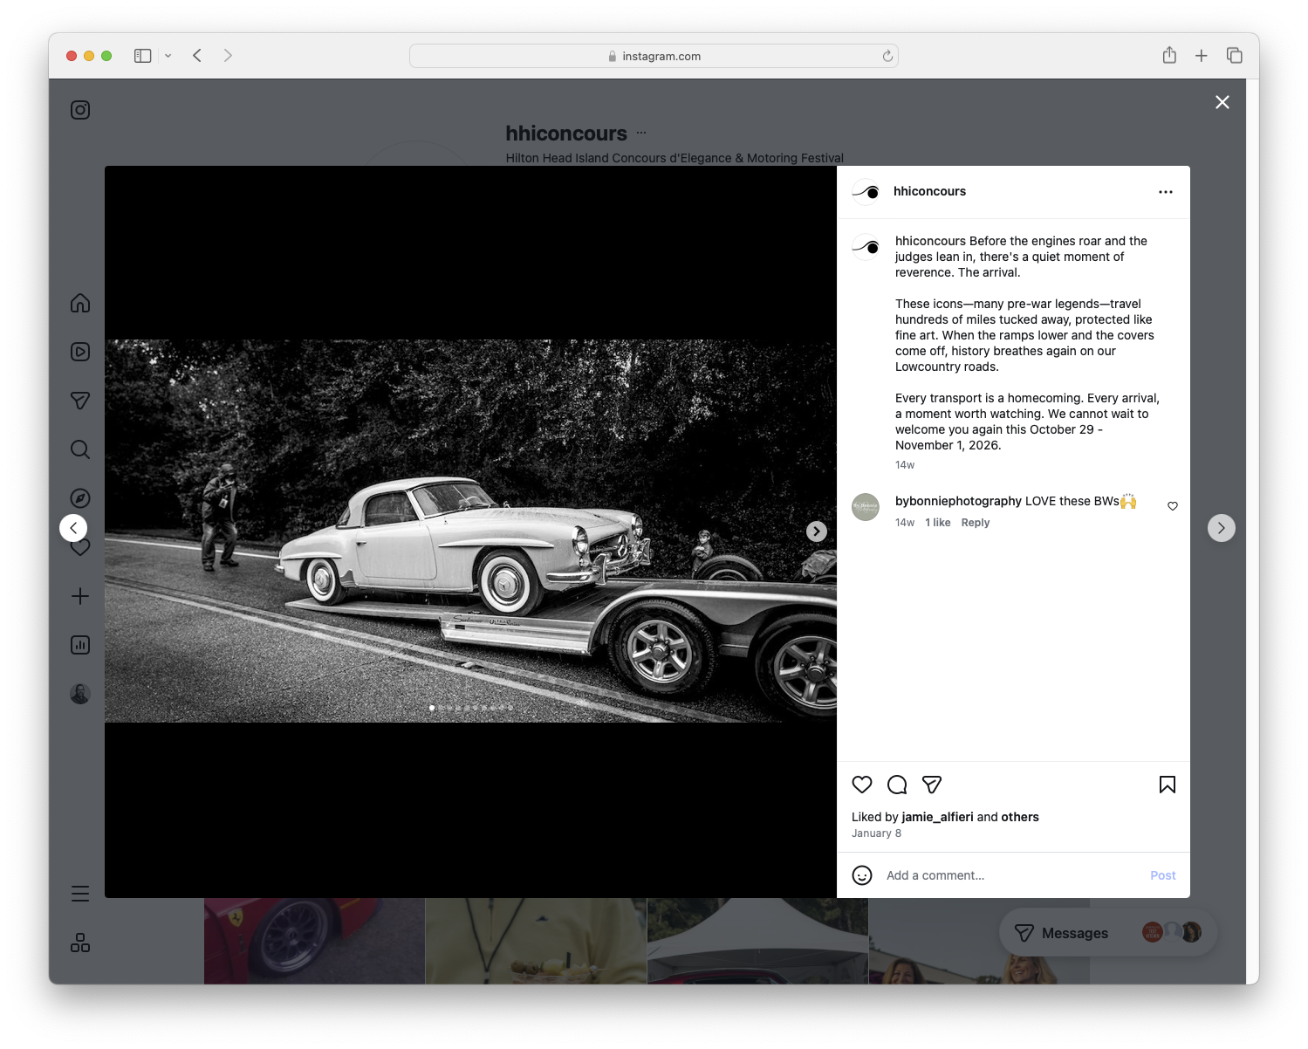The width and height of the screenshot is (1308, 1049).
Task: Open the Direct messages paper plane icon
Action: tap(79, 400)
